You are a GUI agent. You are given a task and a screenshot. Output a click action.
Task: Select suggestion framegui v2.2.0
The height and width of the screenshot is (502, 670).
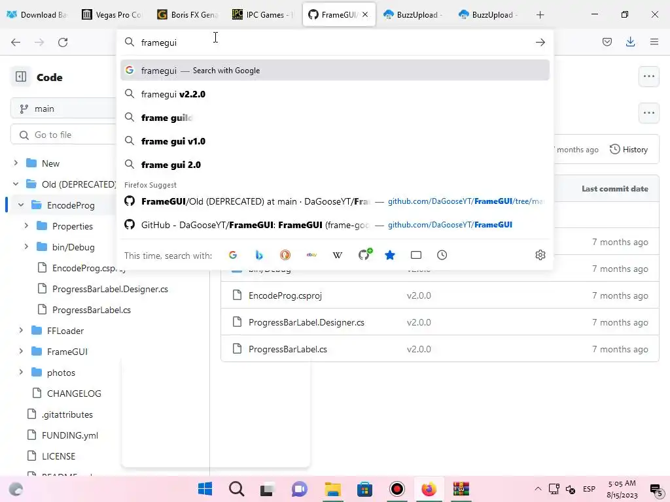(x=335, y=94)
